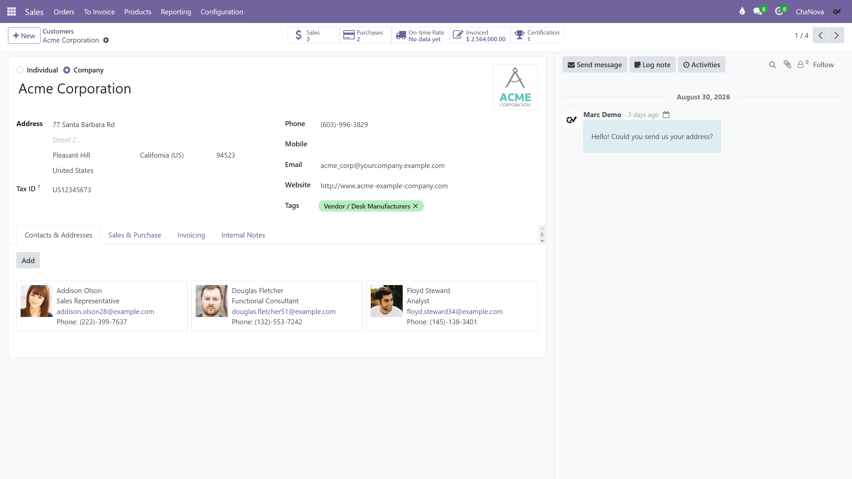Search messages with the chatter magnifier icon
The width and height of the screenshot is (852, 479).
pos(772,65)
